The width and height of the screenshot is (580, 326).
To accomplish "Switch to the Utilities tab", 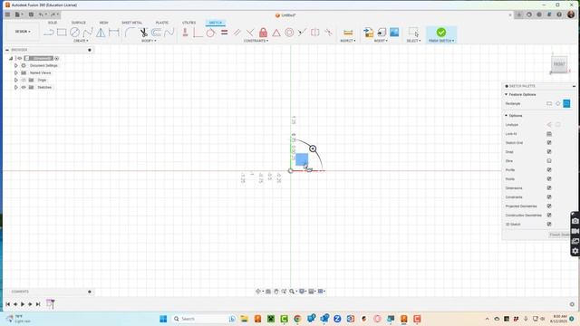I will 189,23.
